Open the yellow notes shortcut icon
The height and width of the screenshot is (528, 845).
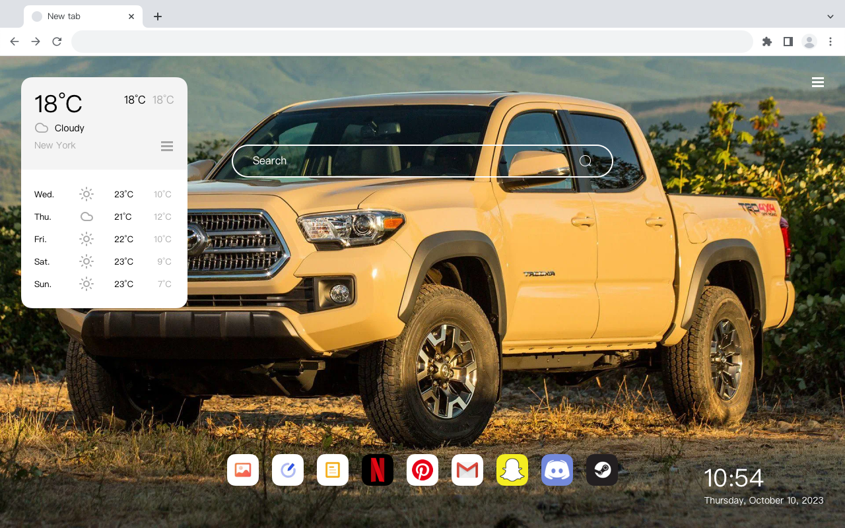click(333, 470)
